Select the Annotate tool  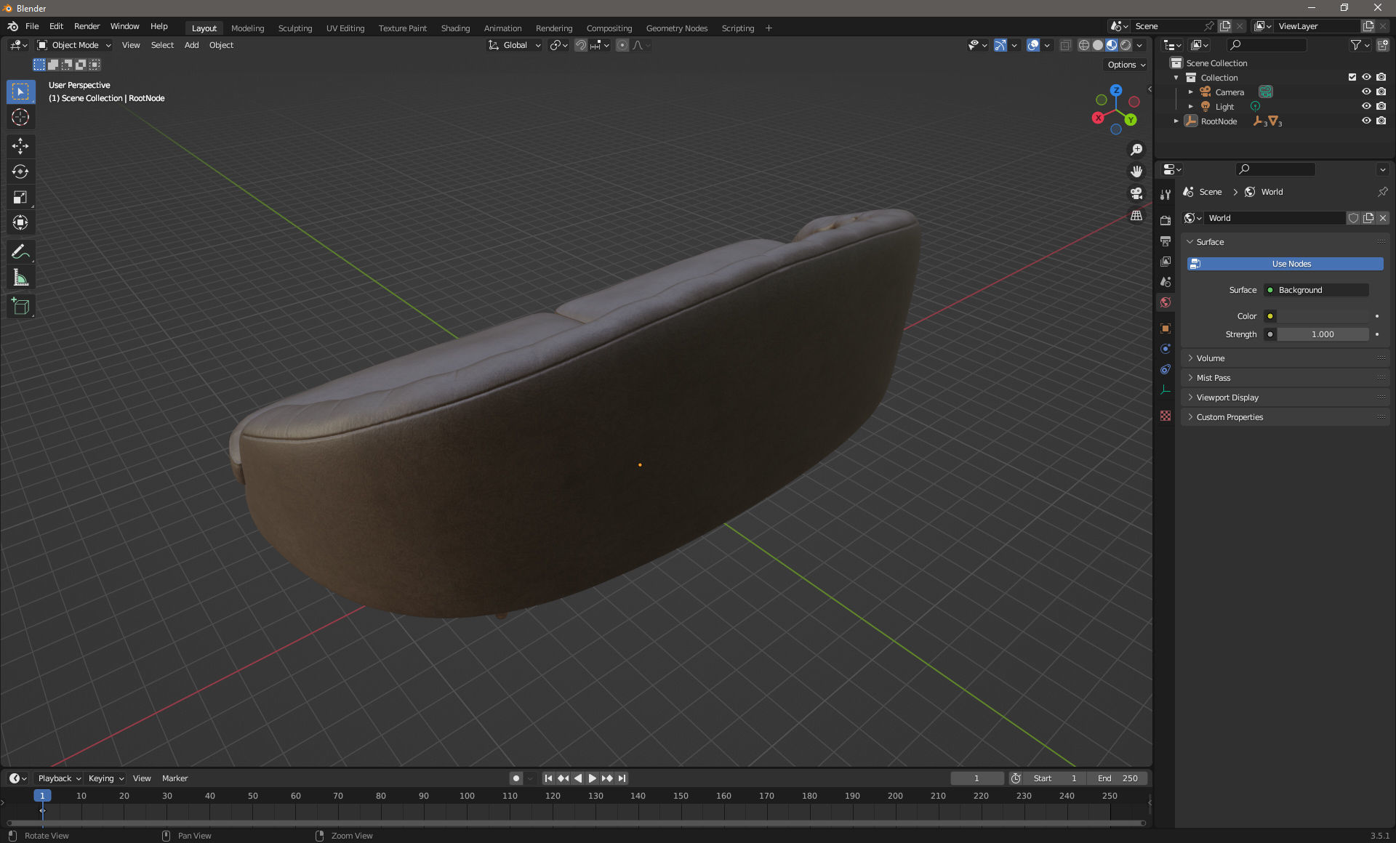click(20, 252)
